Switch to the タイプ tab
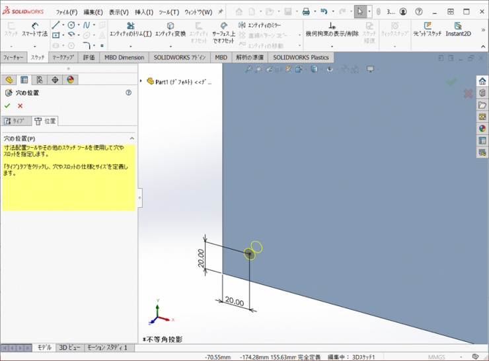The height and width of the screenshot is (361, 489). pyautogui.click(x=15, y=121)
